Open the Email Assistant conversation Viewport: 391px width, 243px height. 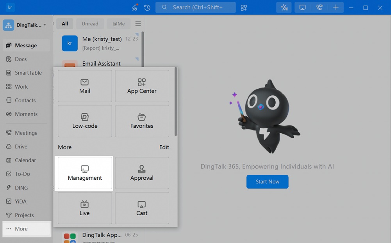[x=99, y=63]
